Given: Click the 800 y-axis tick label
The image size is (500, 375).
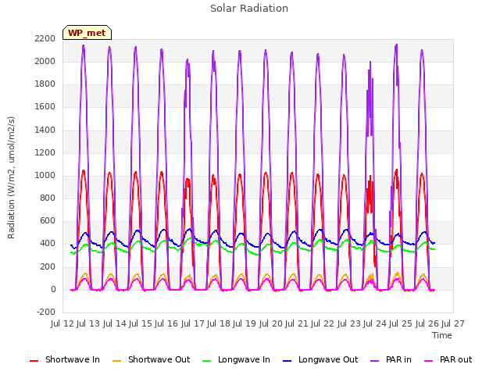Looking at the screenshot, I should 48,198.
